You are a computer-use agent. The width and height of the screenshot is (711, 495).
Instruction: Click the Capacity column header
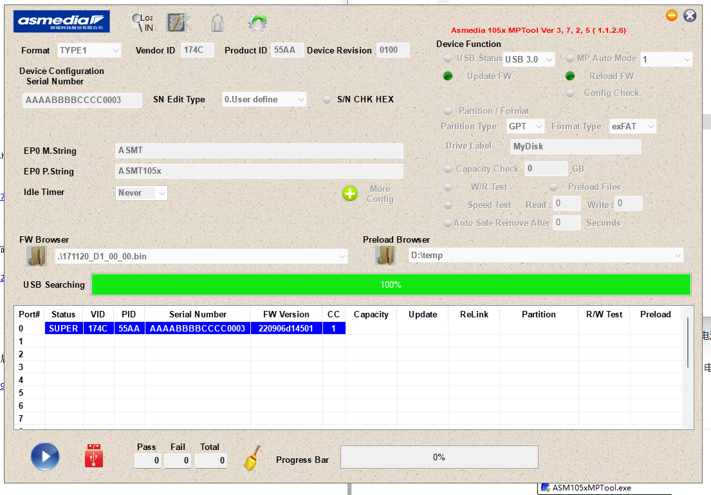pos(371,314)
